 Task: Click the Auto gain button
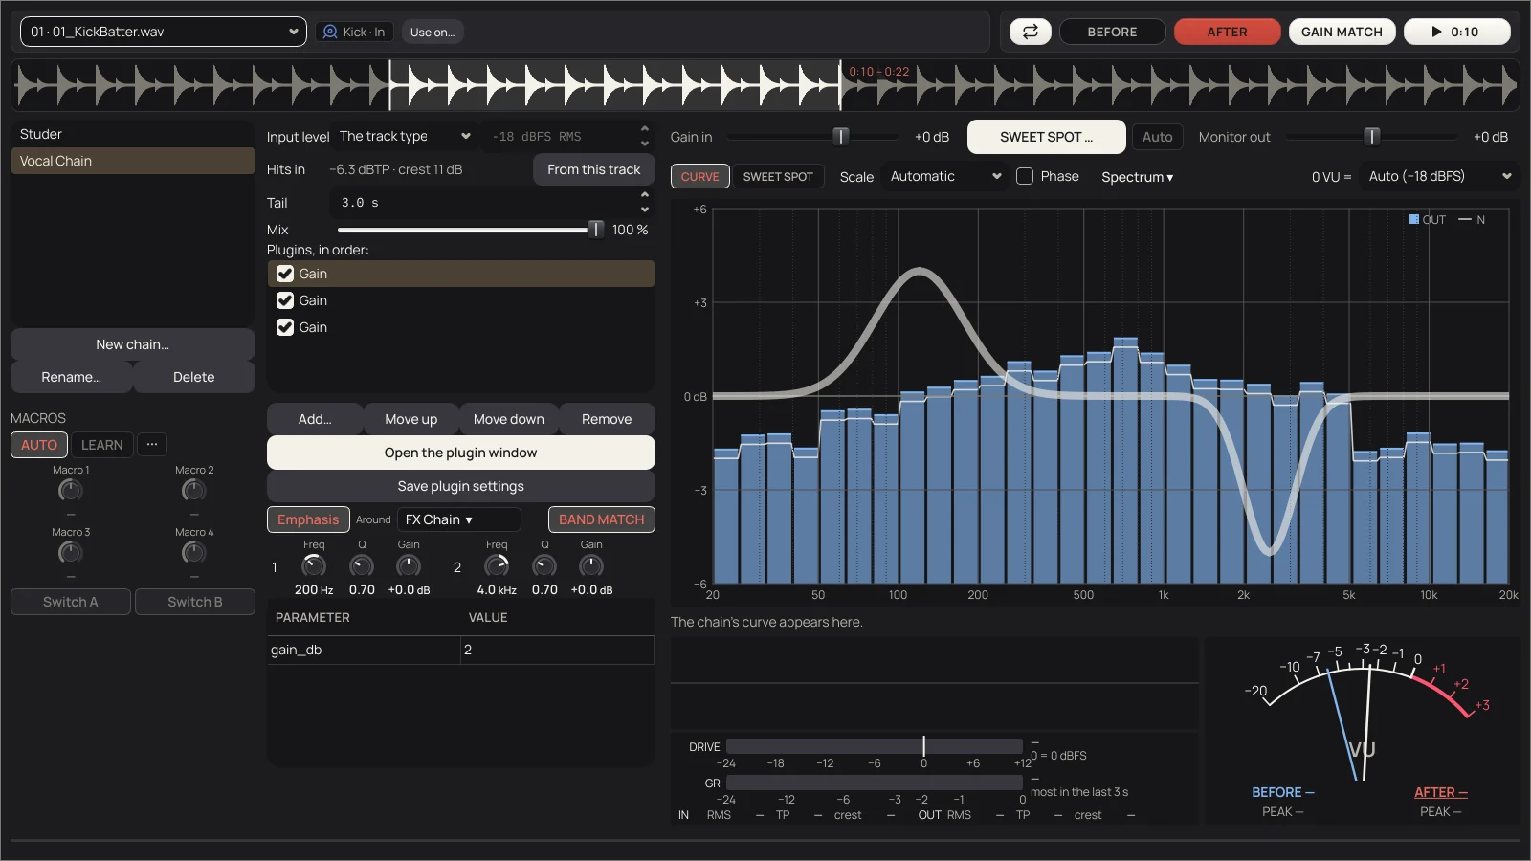point(1158,137)
